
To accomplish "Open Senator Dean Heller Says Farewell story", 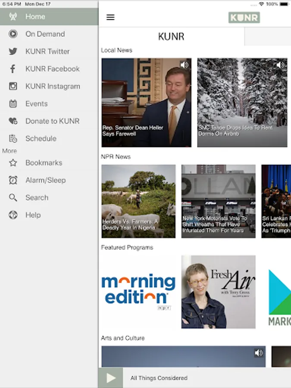I will pyautogui.click(x=146, y=103).
